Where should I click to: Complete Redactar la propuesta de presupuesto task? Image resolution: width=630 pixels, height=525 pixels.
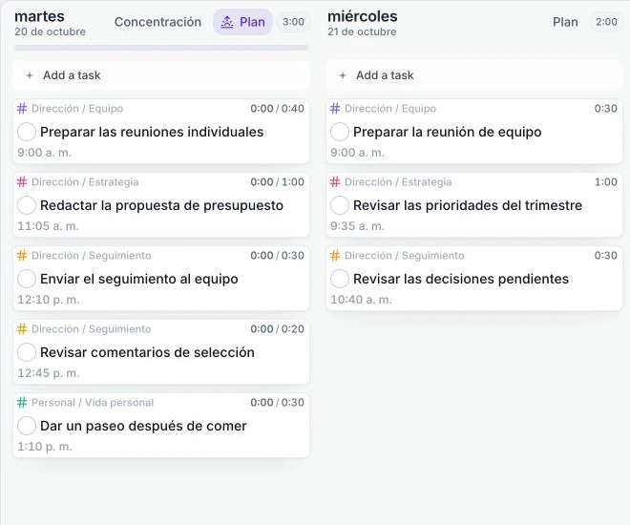click(27, 205)
